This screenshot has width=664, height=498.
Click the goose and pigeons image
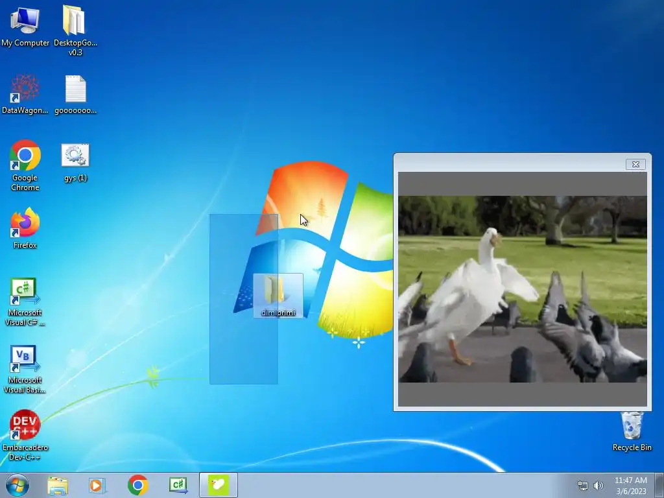pyautogui.click(x=523, y=289)
